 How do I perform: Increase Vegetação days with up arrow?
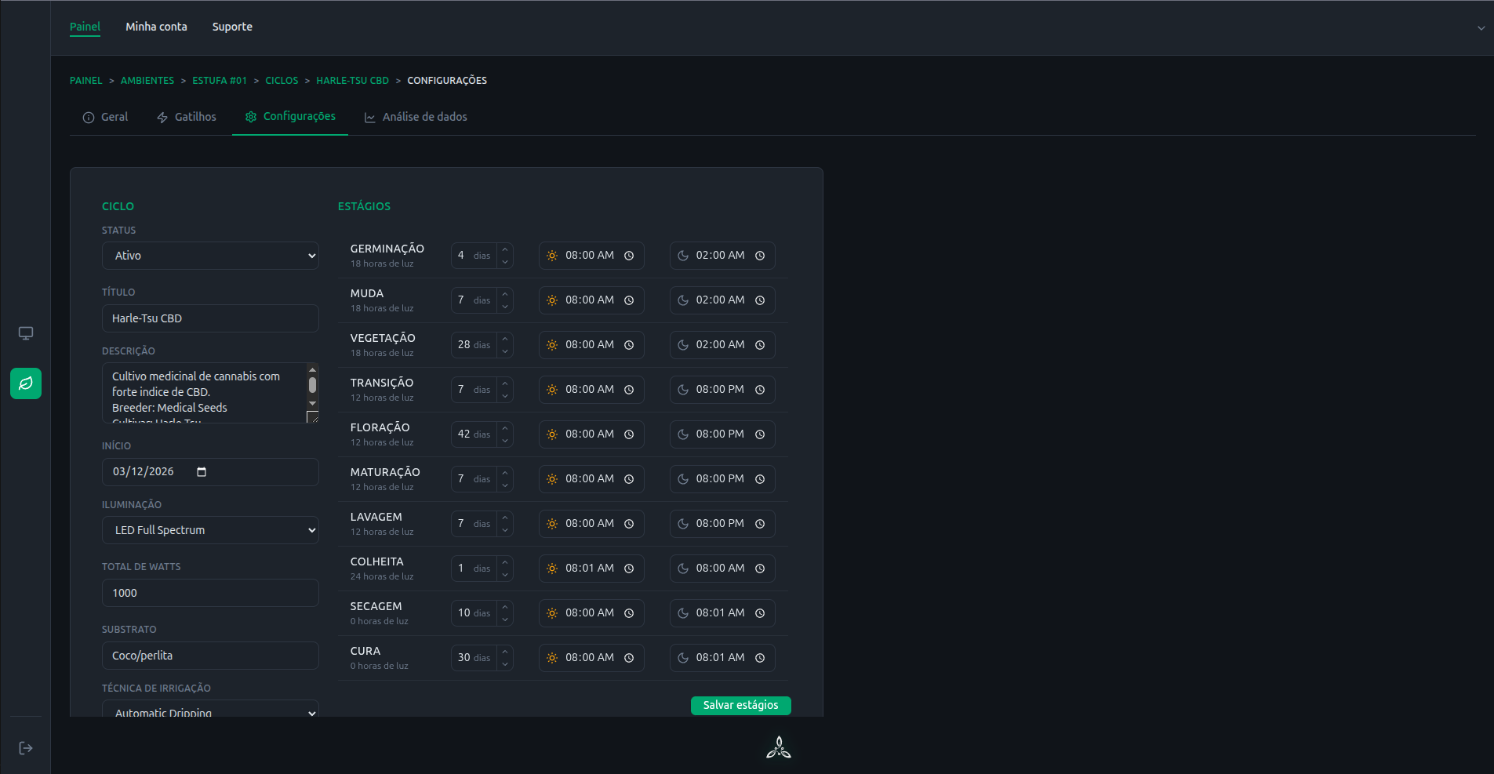tap(505, 339)
